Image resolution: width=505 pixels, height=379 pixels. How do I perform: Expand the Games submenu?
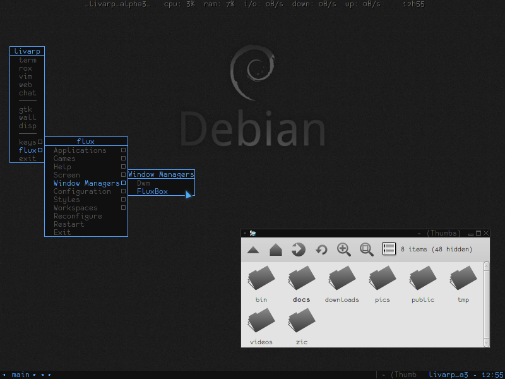click(123, 159)
